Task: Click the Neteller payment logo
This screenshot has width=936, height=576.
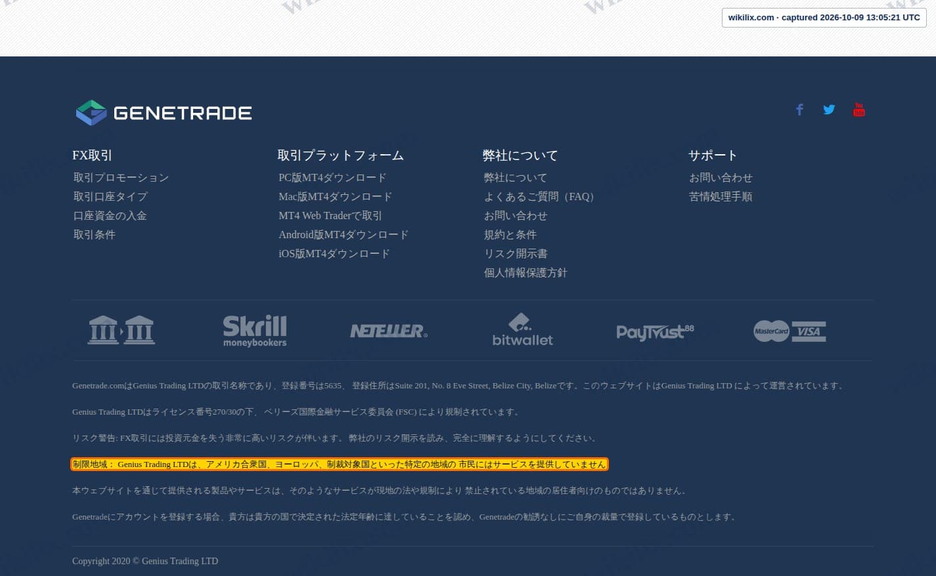Action: [x=389, y=331]
